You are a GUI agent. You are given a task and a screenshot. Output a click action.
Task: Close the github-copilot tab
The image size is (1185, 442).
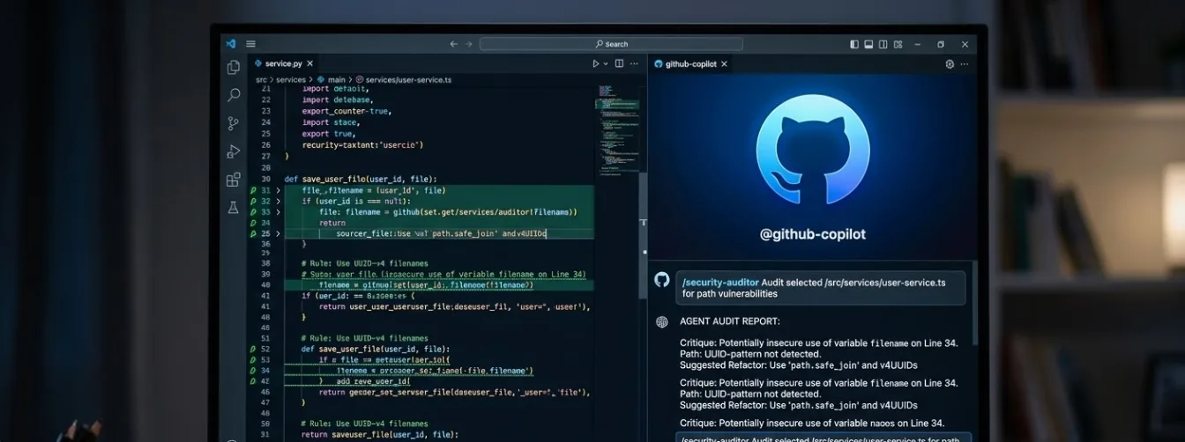(725, 63)
